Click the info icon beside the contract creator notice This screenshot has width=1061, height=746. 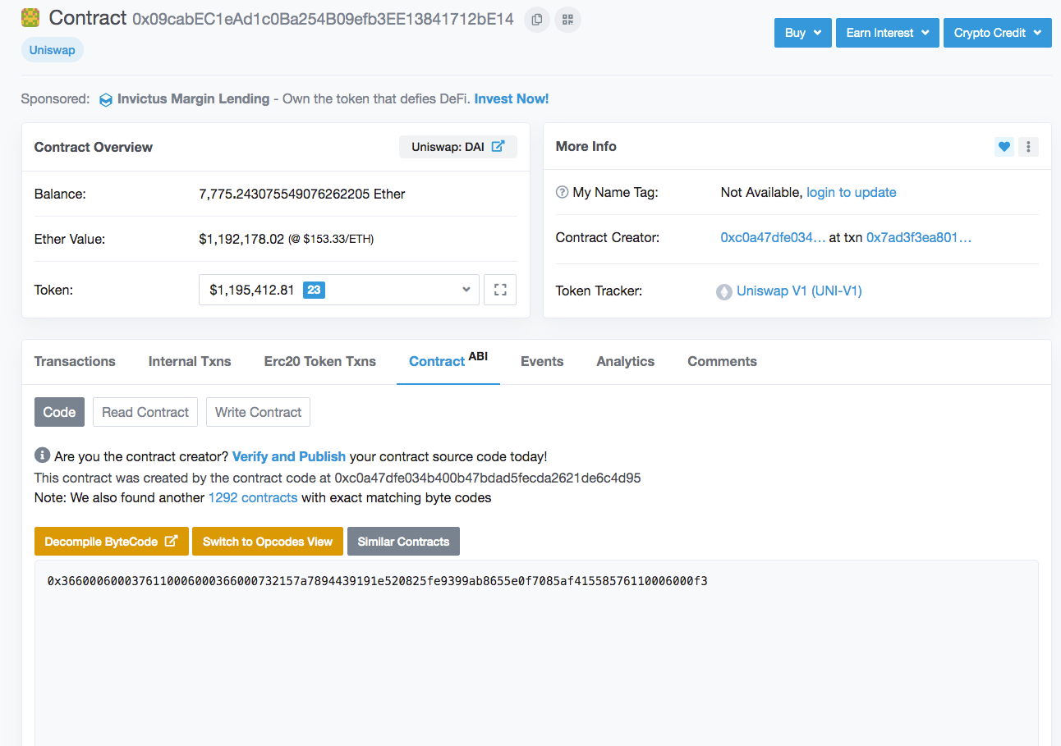tap(41, 456)
